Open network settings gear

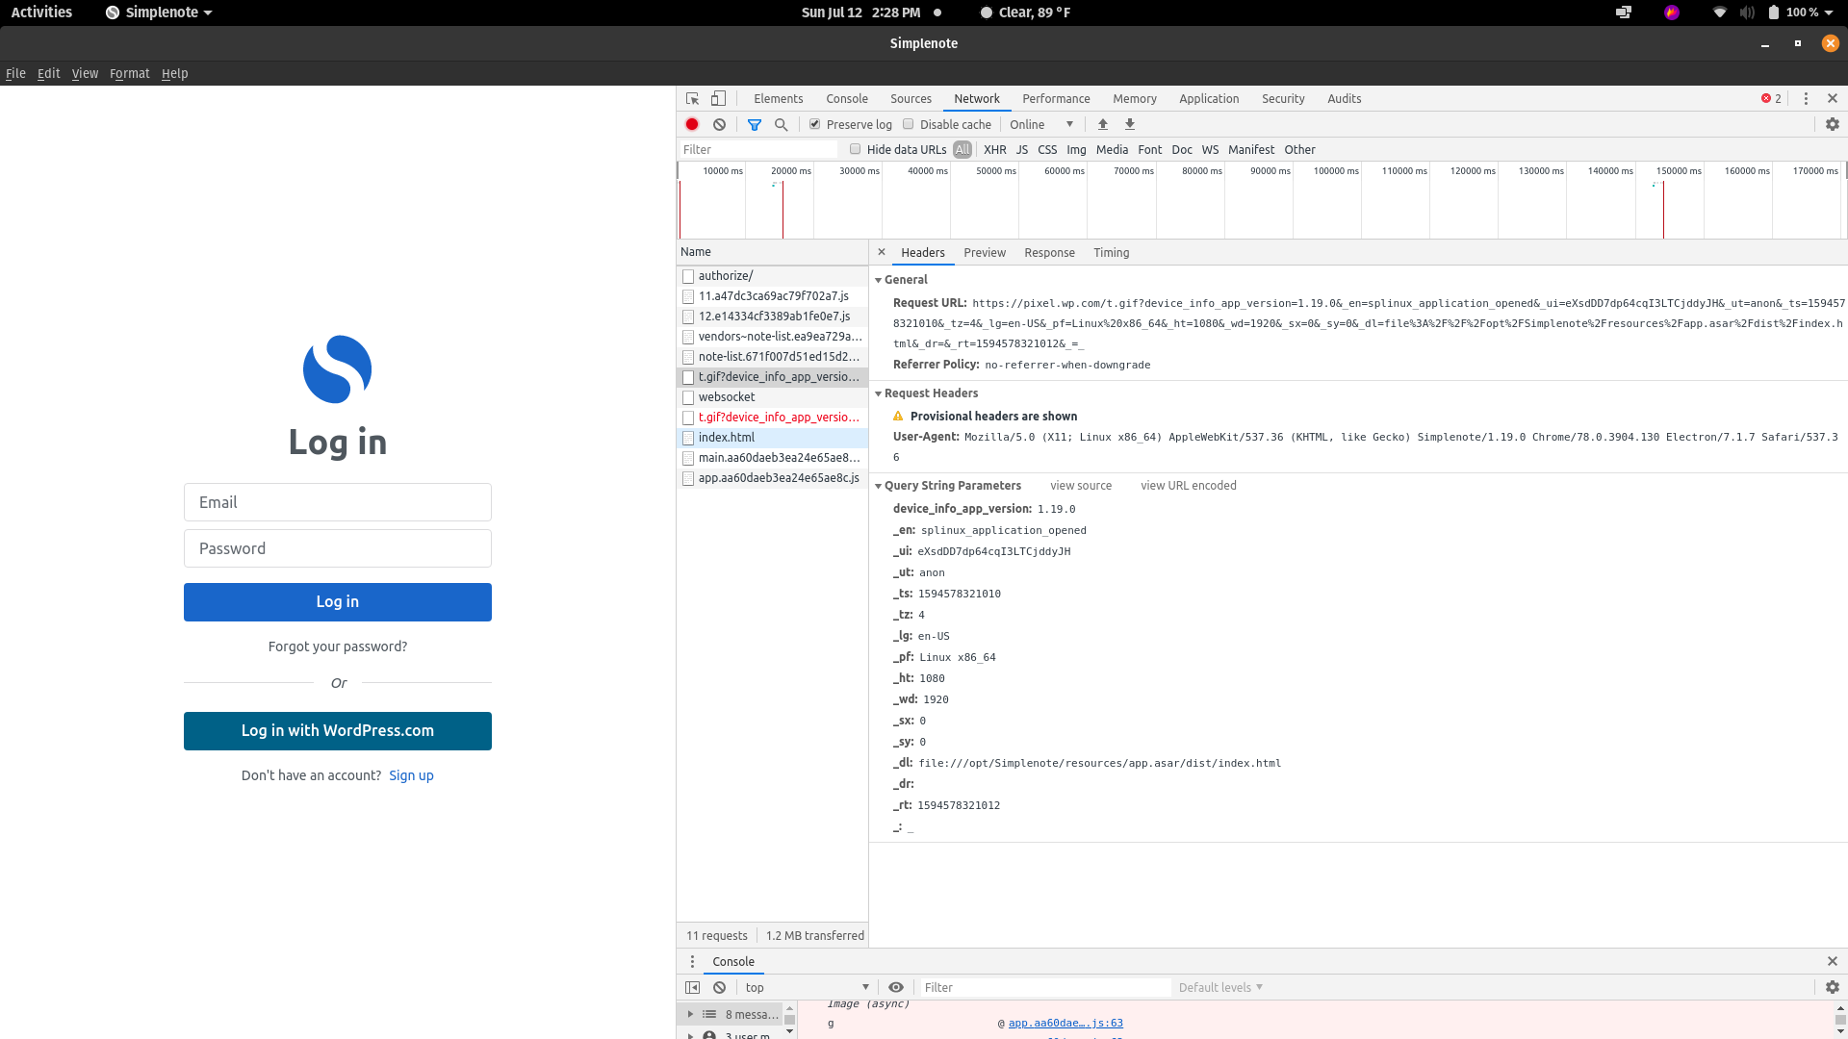[1833, 124]
